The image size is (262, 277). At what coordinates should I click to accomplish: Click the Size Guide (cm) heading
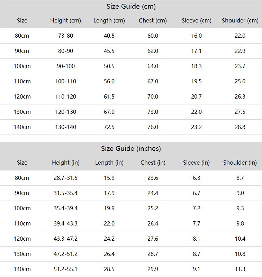131,7
